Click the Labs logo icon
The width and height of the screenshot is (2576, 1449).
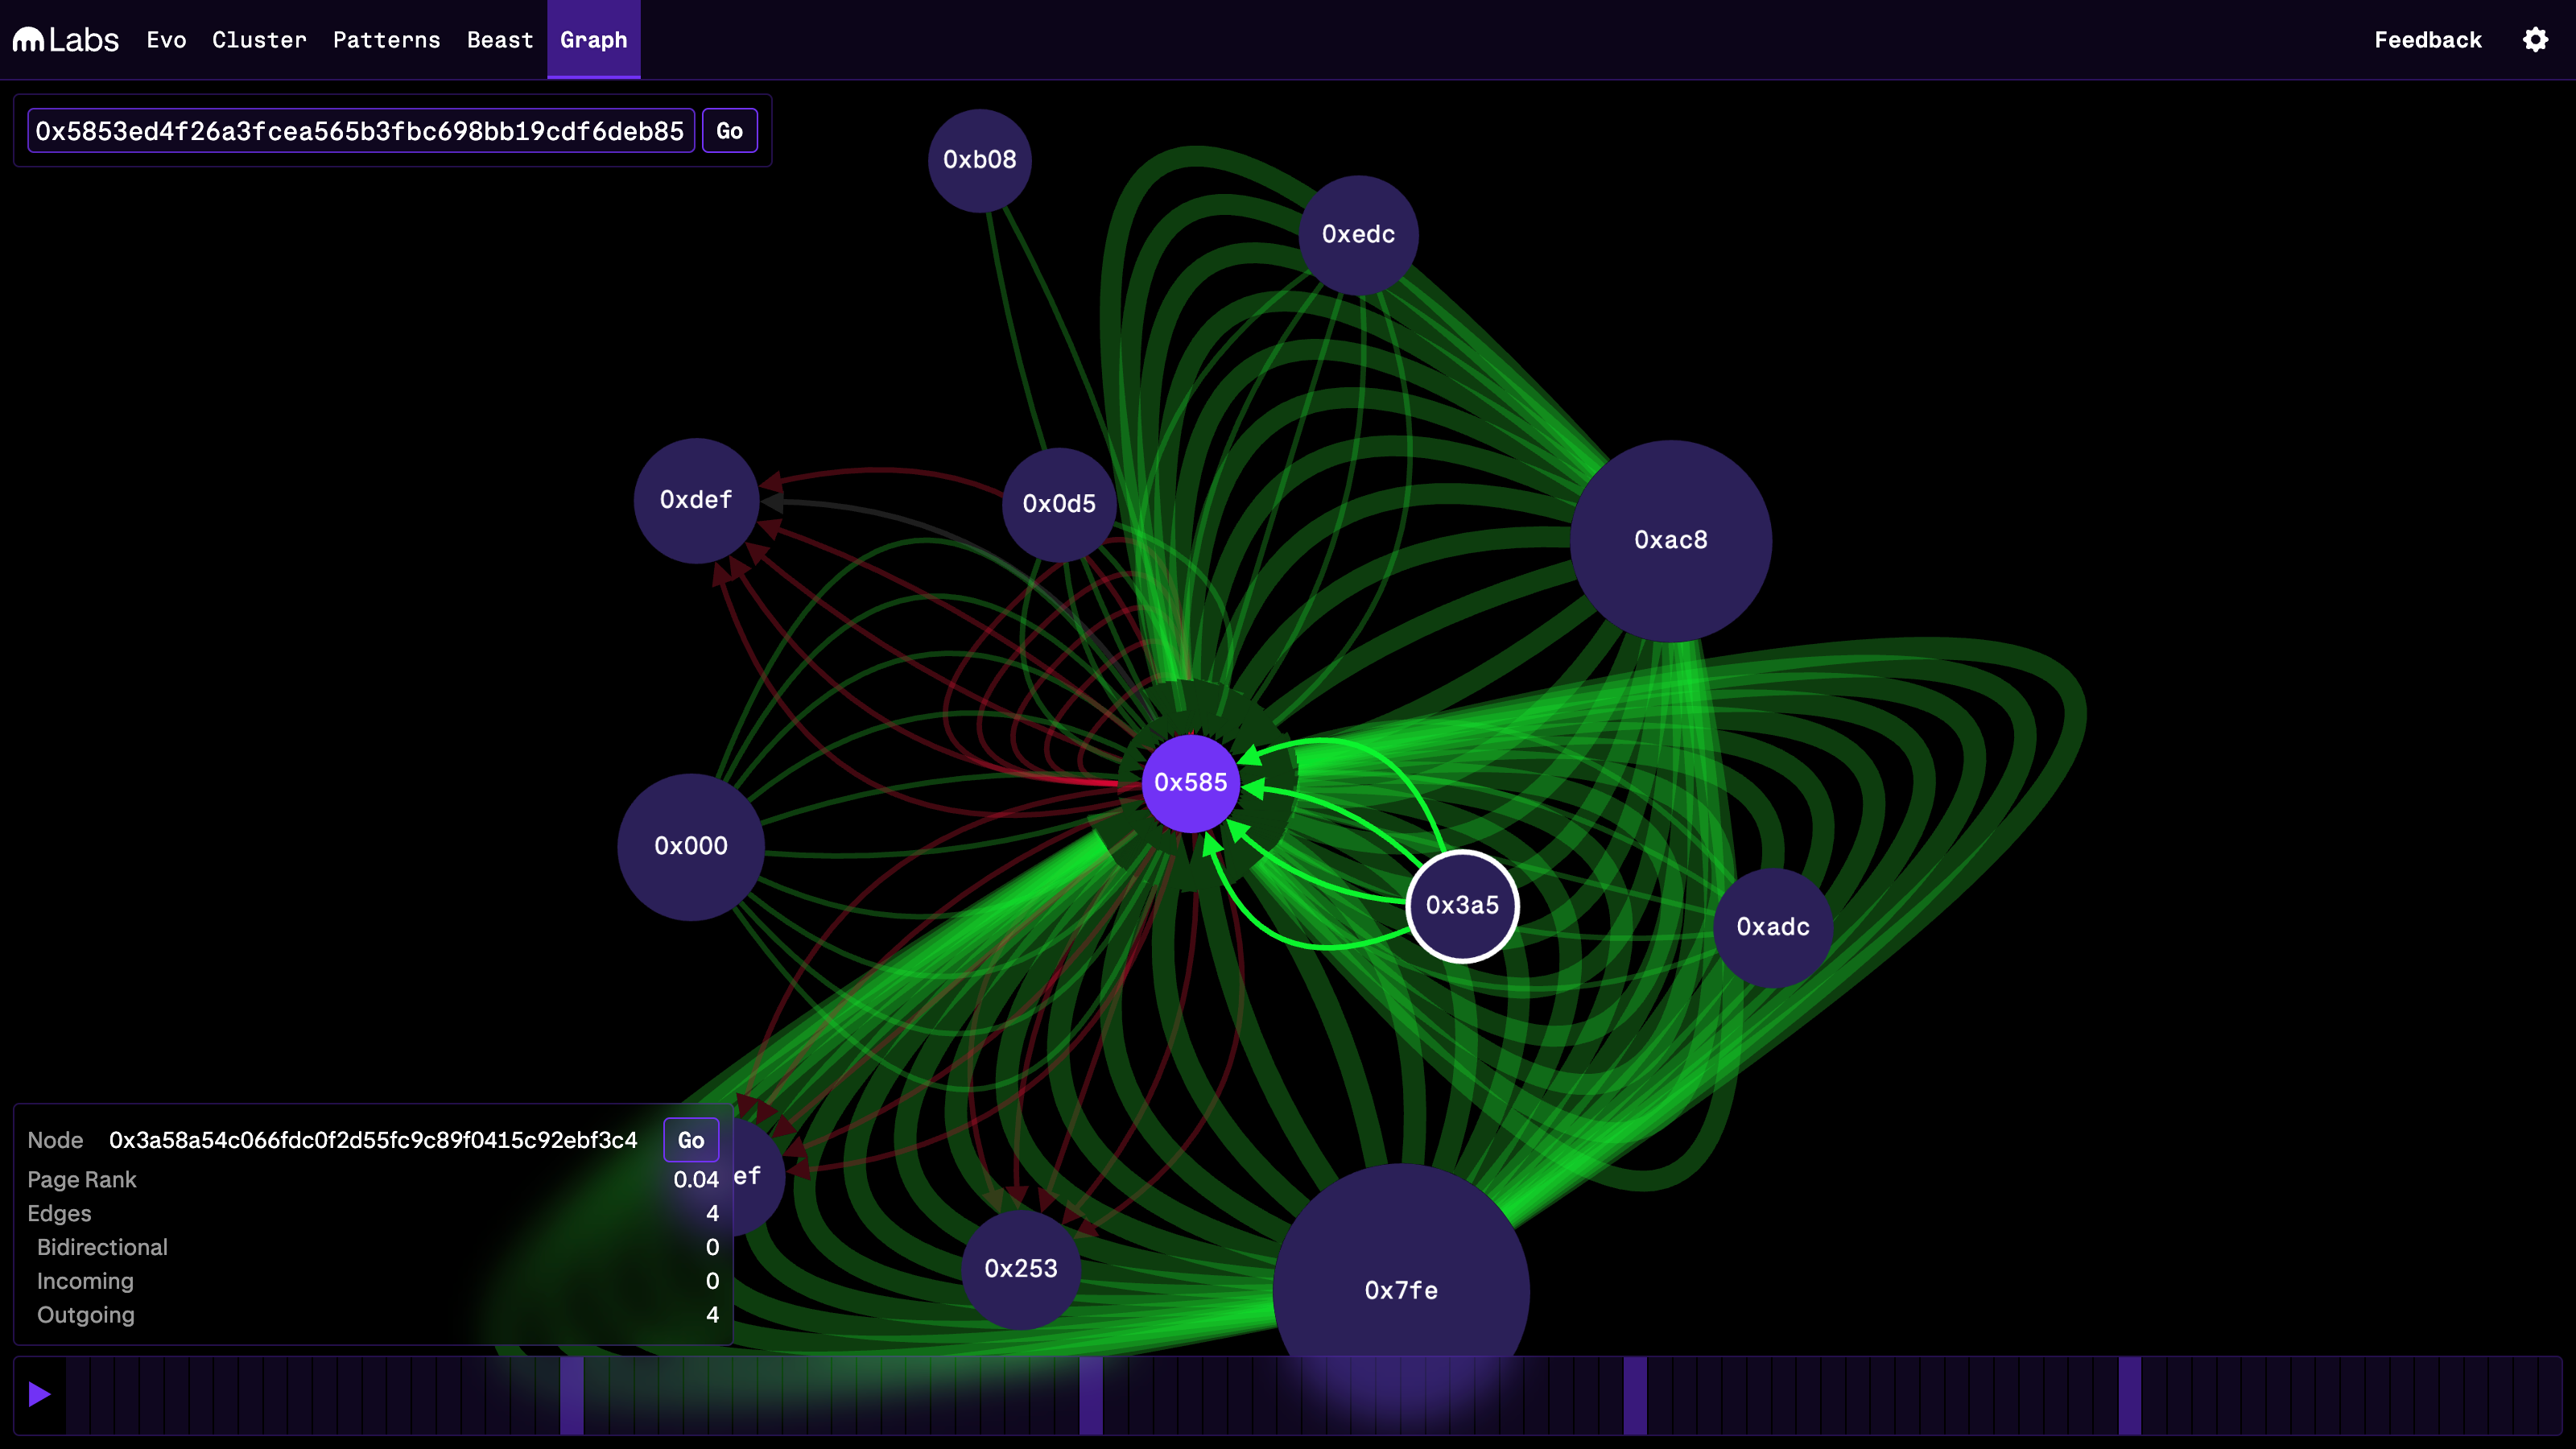click(28, 40)
